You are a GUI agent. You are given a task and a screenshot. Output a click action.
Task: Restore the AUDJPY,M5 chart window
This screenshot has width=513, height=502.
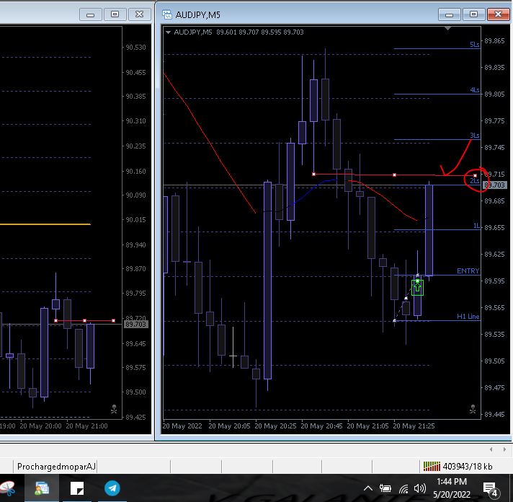pyautogui.click(x=474, y=14)
